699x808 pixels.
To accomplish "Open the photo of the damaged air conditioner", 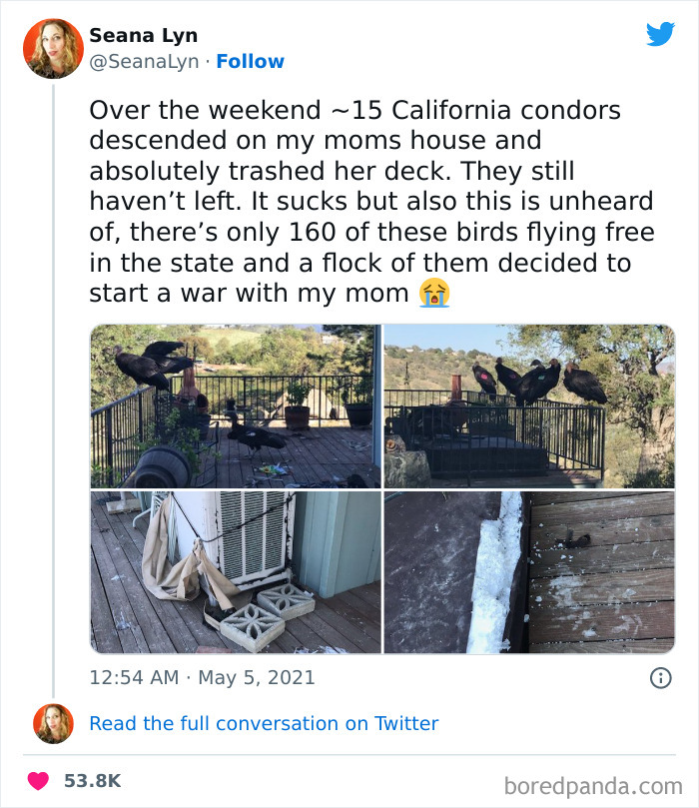I will click(x=235, y=572).
